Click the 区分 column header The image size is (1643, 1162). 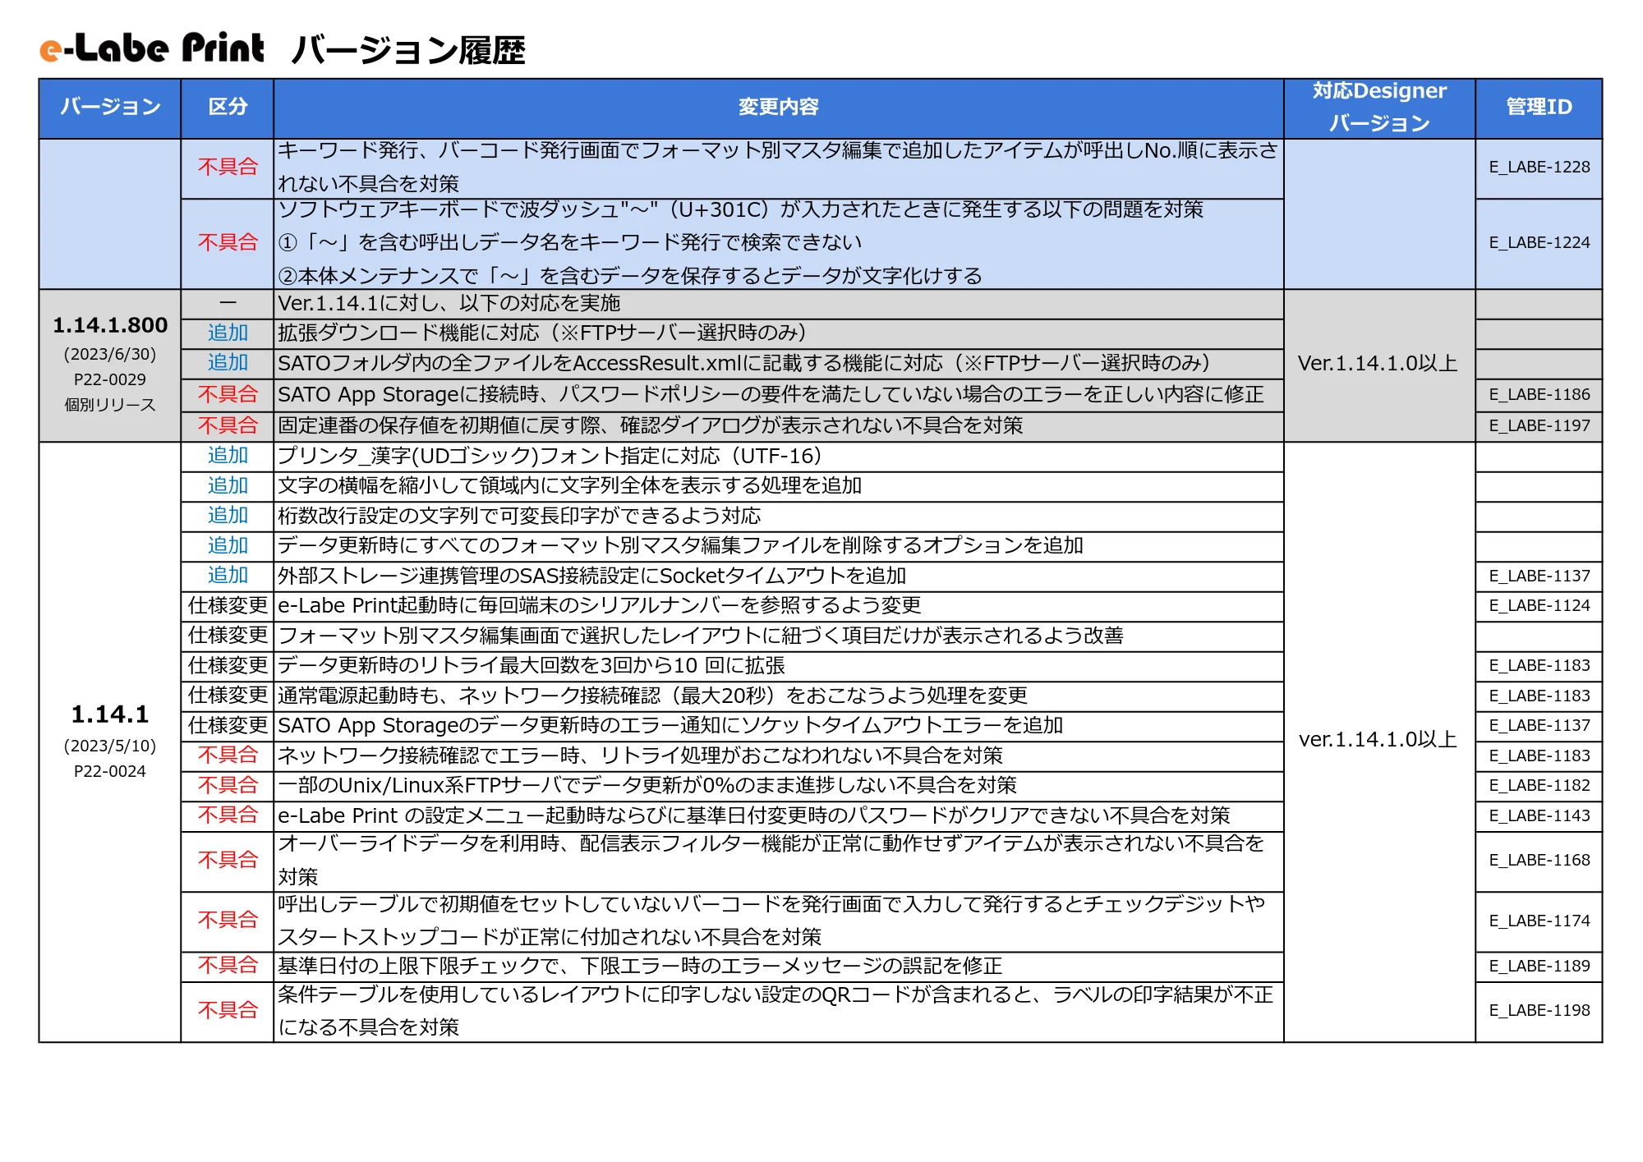[x=228, y=107]
